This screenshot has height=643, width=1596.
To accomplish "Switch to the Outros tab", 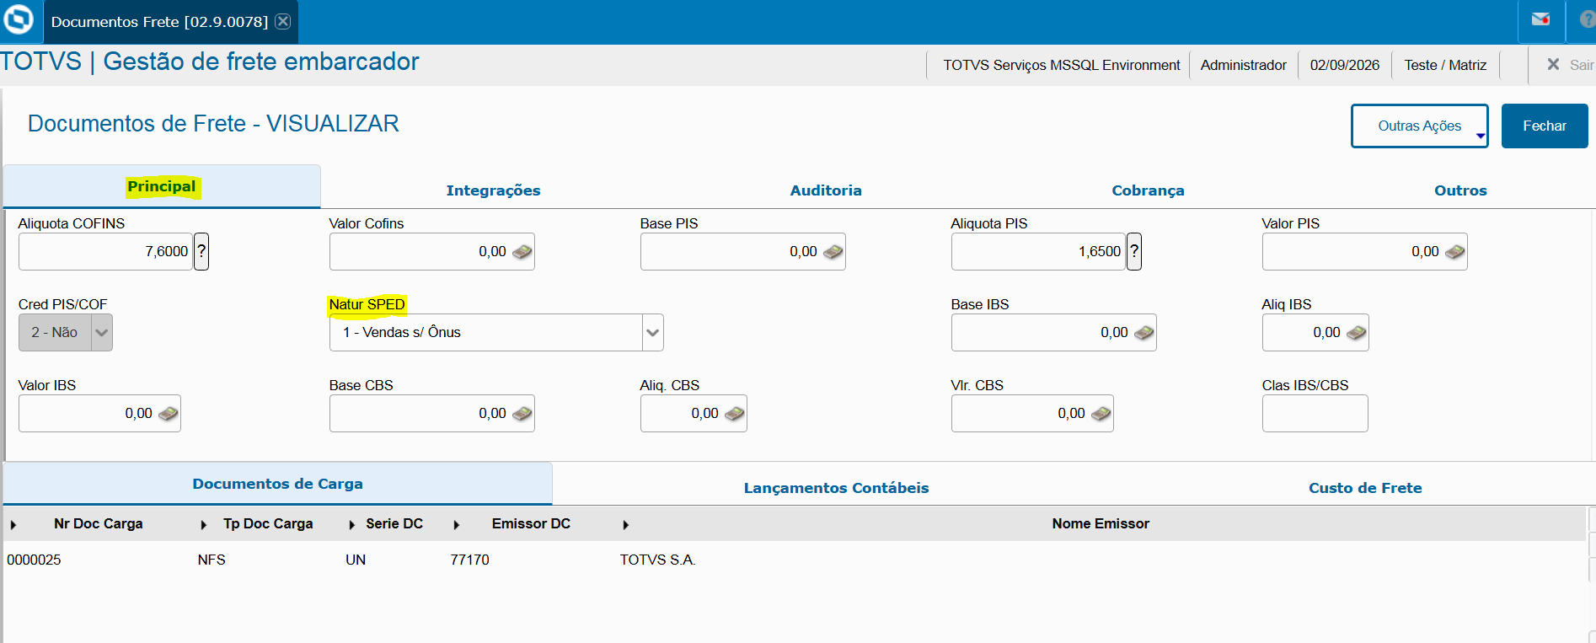I will click(x=1460, y=190).
